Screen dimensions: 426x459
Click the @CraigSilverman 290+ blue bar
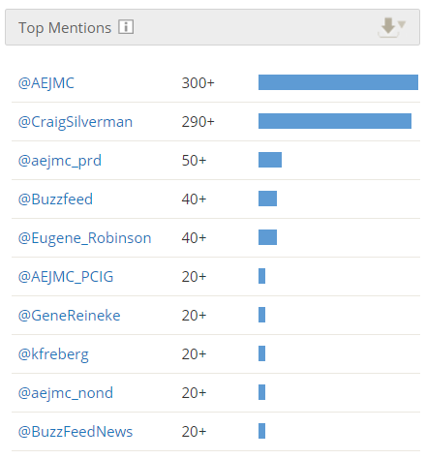click(335, 121)
